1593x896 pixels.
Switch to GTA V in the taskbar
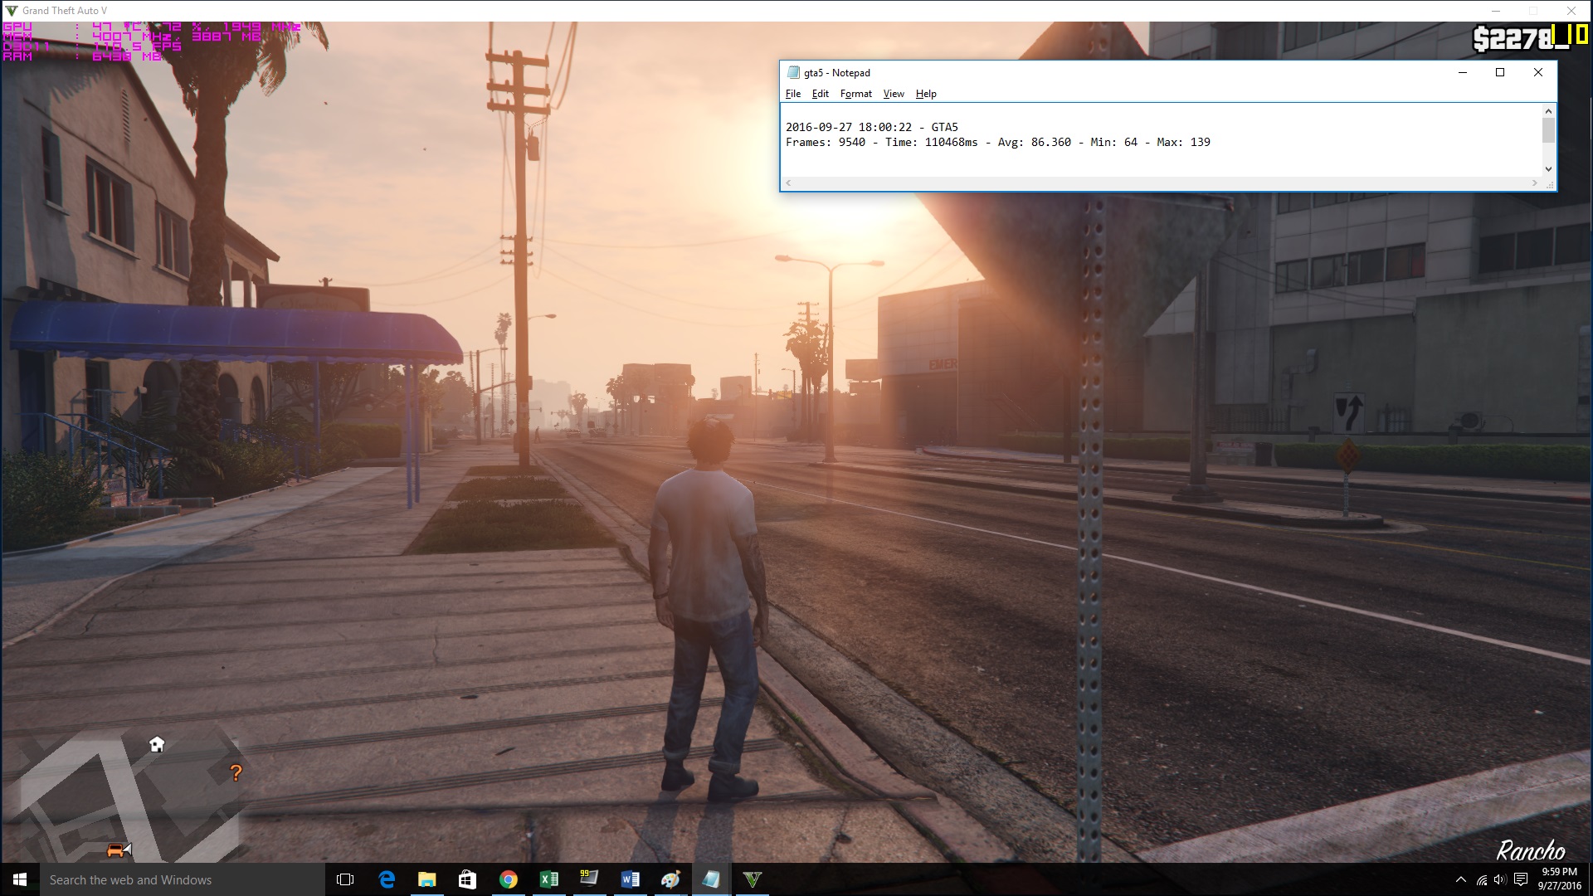[x=752, y=879]
